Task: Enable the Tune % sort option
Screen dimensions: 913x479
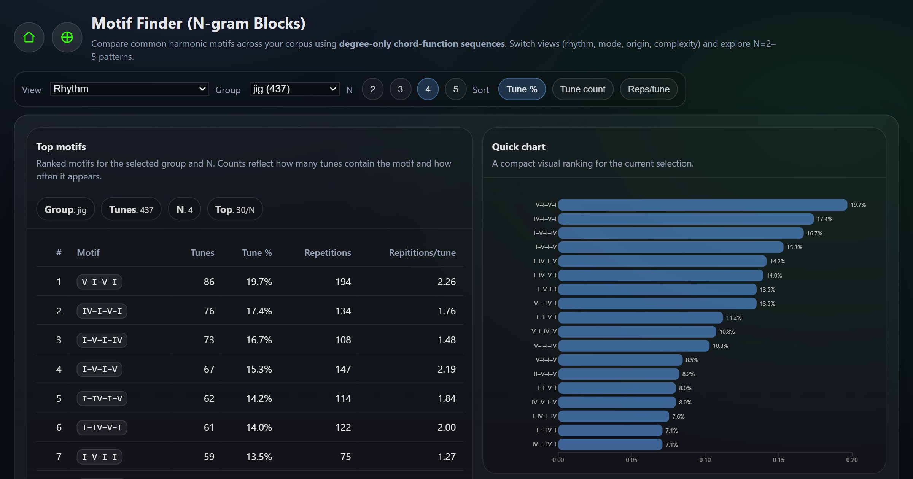Action: tap(522, 89)
